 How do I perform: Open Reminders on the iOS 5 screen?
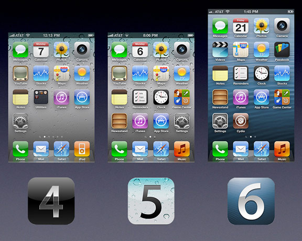tap(140, 97)
